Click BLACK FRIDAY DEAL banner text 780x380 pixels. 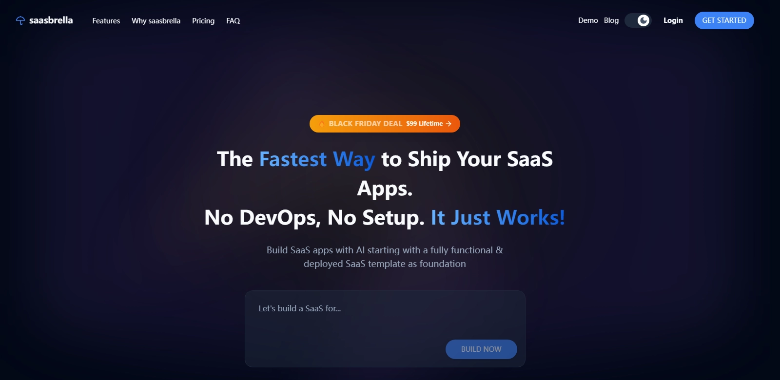(366, 124)
